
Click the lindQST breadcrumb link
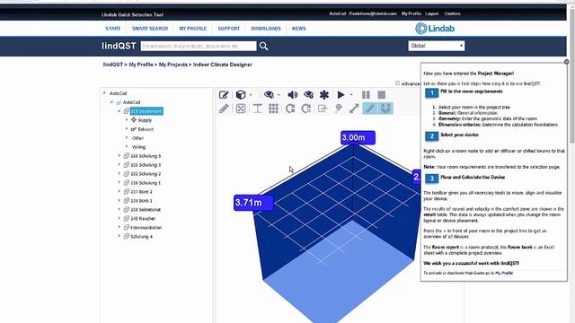click(112, 65)
